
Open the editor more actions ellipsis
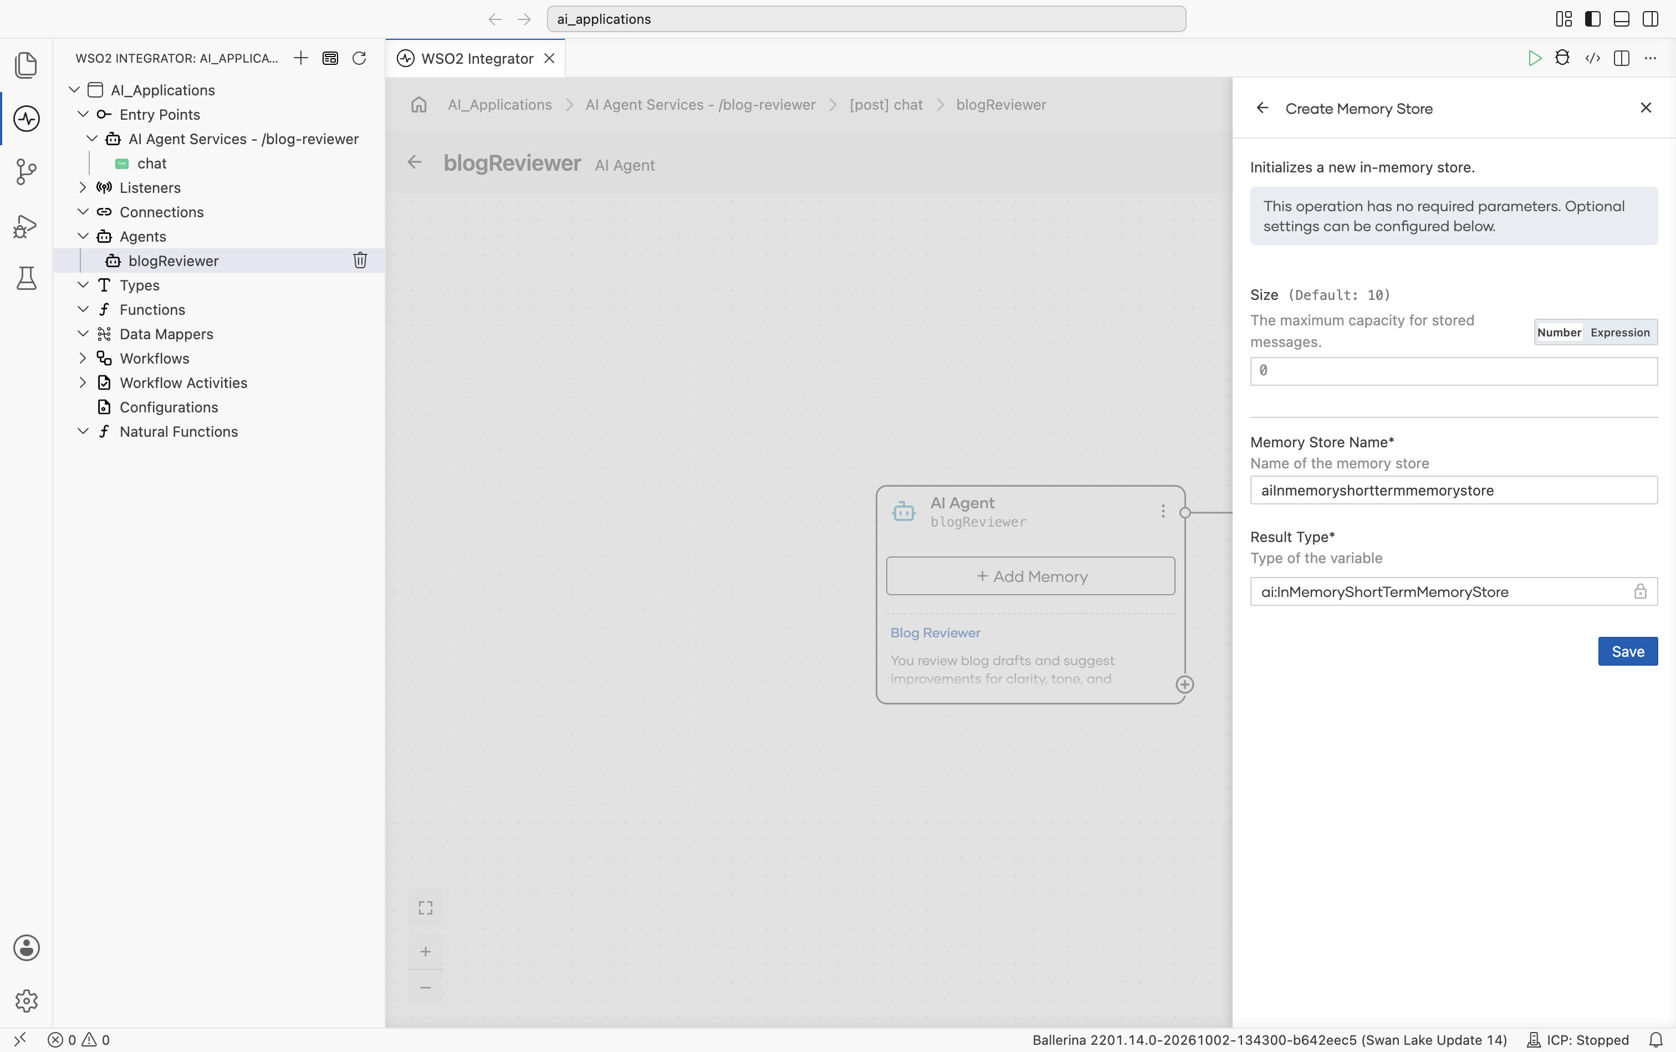1651,58
